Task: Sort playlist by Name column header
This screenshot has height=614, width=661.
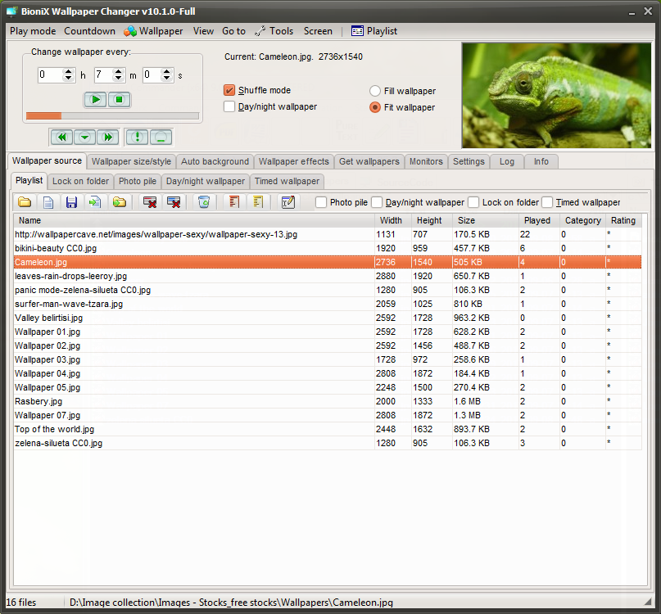Action: [x=194, y=220]
